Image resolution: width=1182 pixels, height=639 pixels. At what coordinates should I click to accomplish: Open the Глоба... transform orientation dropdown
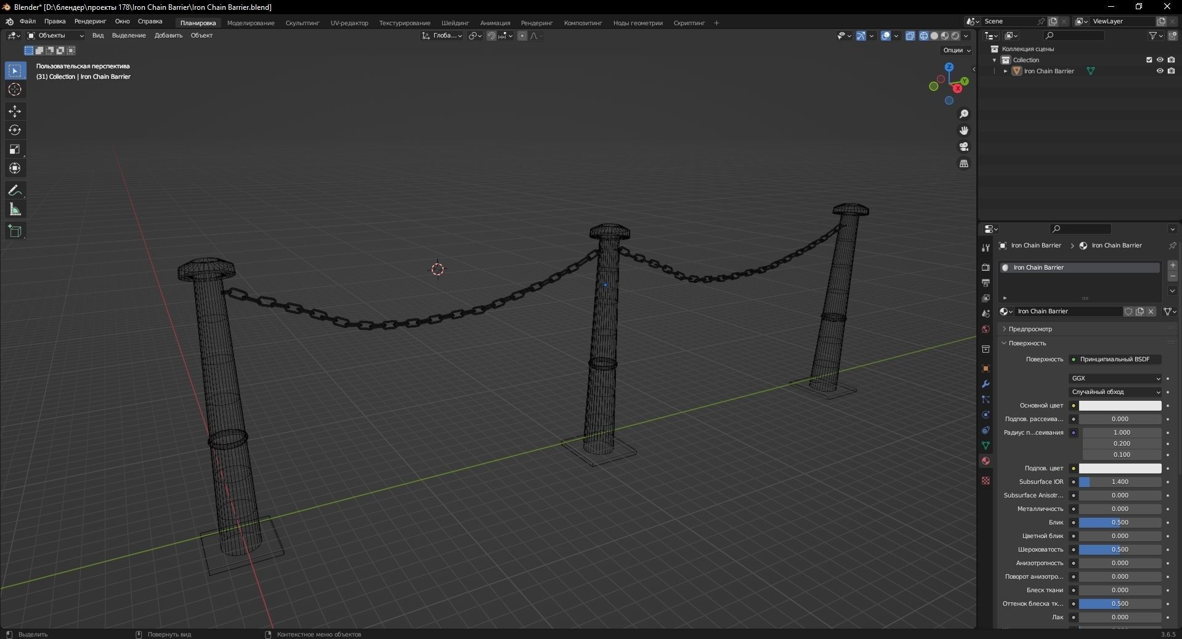click(x=442, y=36)
